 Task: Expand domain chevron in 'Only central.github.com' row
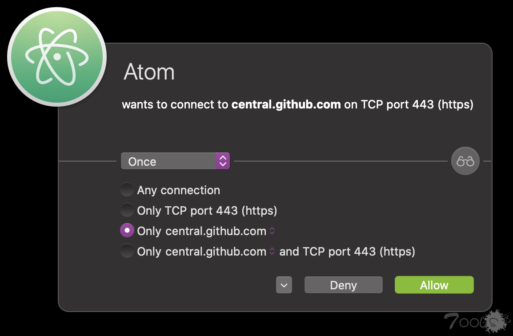tap(273, 231)
